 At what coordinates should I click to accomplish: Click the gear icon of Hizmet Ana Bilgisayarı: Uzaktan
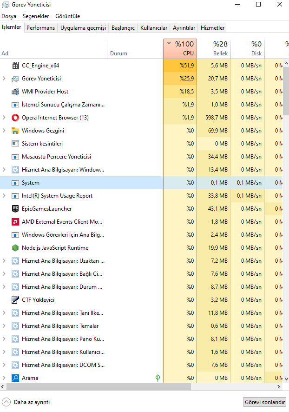15,261
